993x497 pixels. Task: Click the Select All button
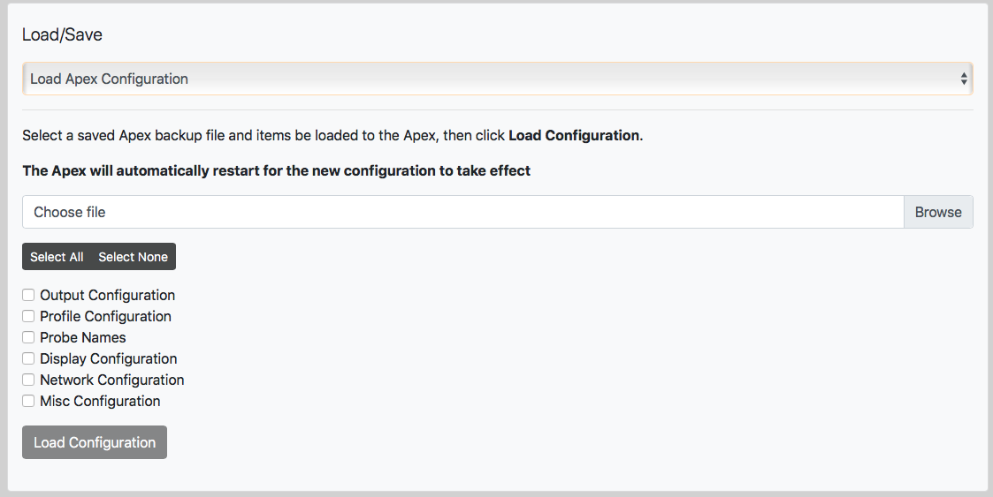coord(57,257)
